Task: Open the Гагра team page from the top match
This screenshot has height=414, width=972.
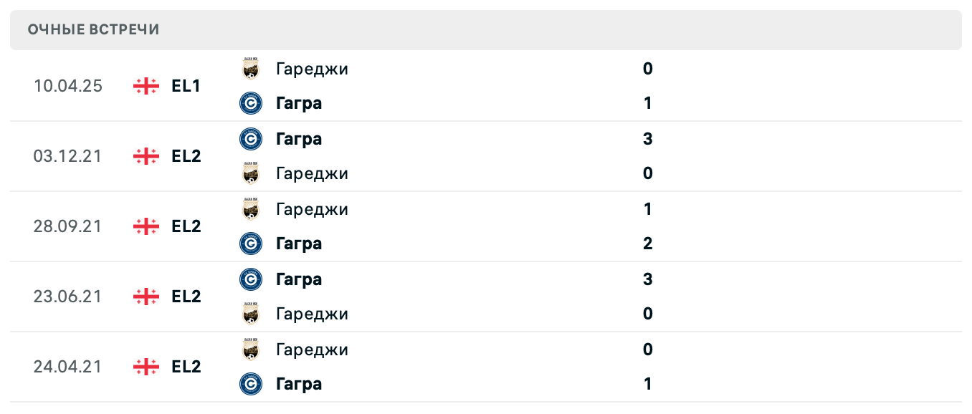Action: [299, 103]
